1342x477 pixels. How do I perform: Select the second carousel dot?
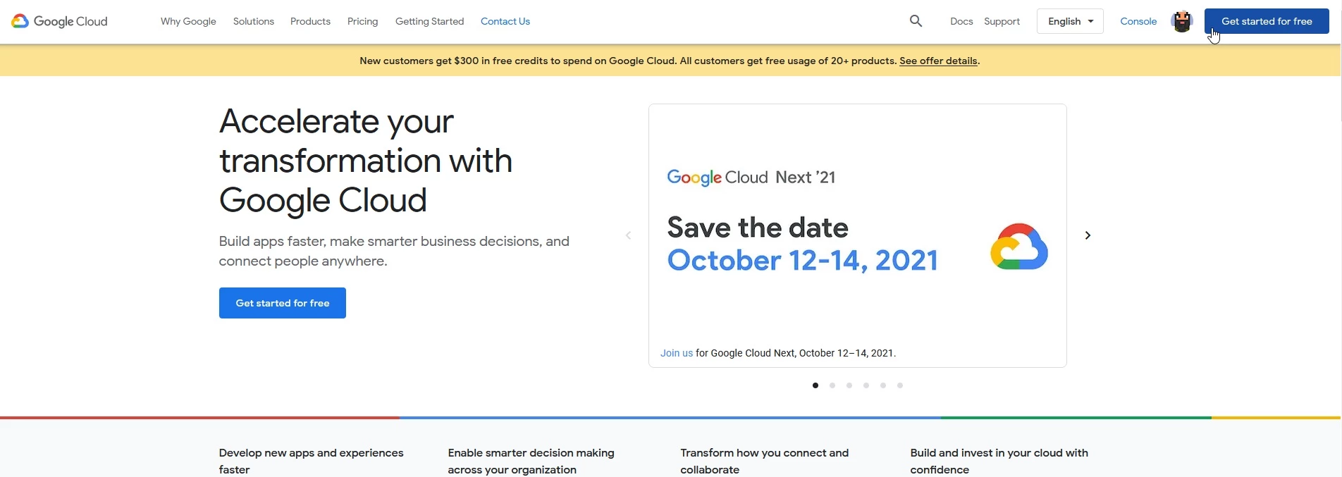[832, 385]
